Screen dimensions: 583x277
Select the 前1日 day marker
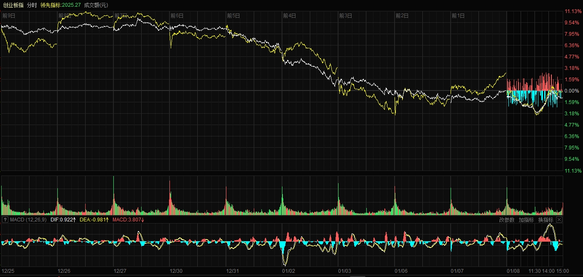click(458, 16)
